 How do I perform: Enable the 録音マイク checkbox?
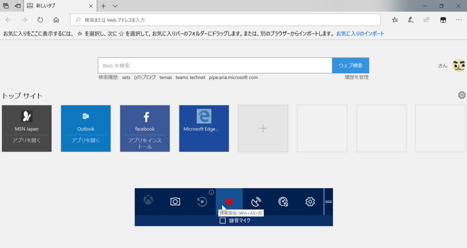(223, 221)
